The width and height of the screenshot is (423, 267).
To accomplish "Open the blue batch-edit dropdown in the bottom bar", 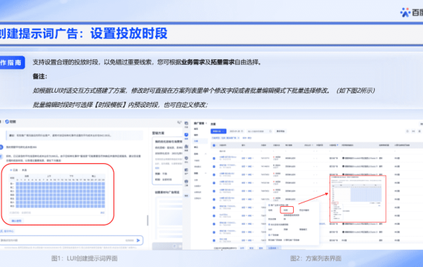I will click(x=273, y=248).
